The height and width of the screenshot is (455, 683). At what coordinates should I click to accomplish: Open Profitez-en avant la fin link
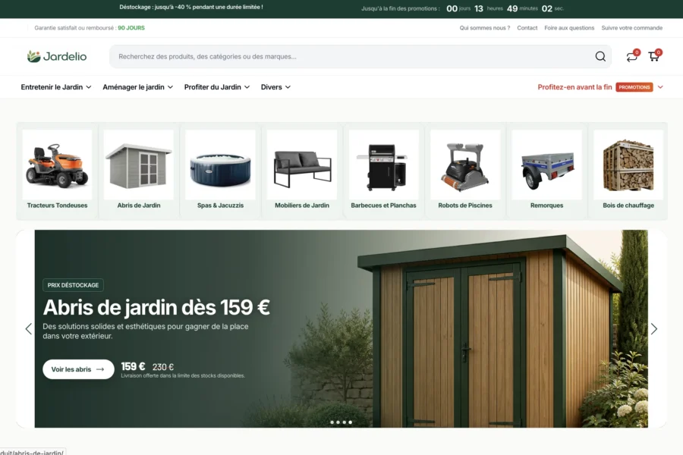(x=574, y=87)
